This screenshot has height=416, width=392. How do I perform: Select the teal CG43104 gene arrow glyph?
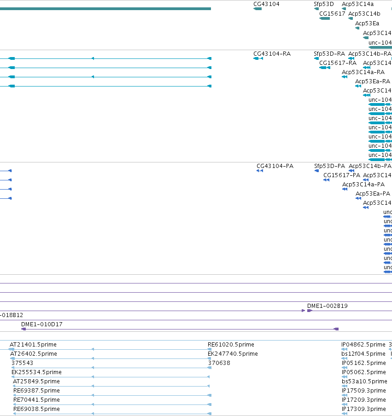(x=257, y=9)
